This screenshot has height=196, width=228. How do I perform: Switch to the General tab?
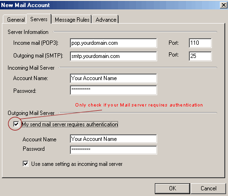click(x=15, y=20)
